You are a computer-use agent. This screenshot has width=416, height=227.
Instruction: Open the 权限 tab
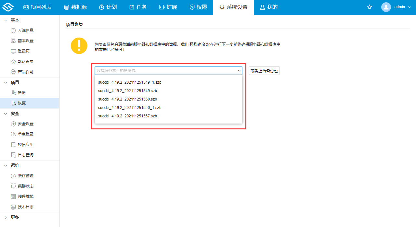198,7
